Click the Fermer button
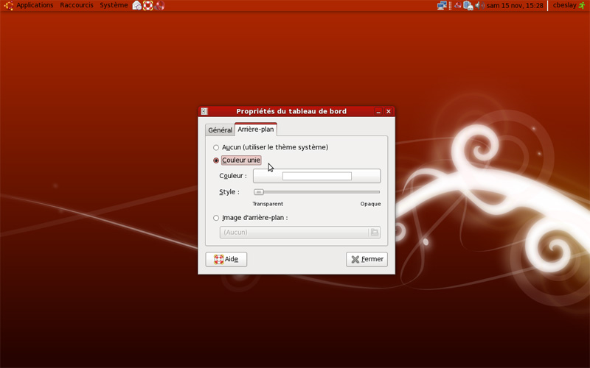Image resolution: width=590 pixels, height=368 pixels. 367,259
